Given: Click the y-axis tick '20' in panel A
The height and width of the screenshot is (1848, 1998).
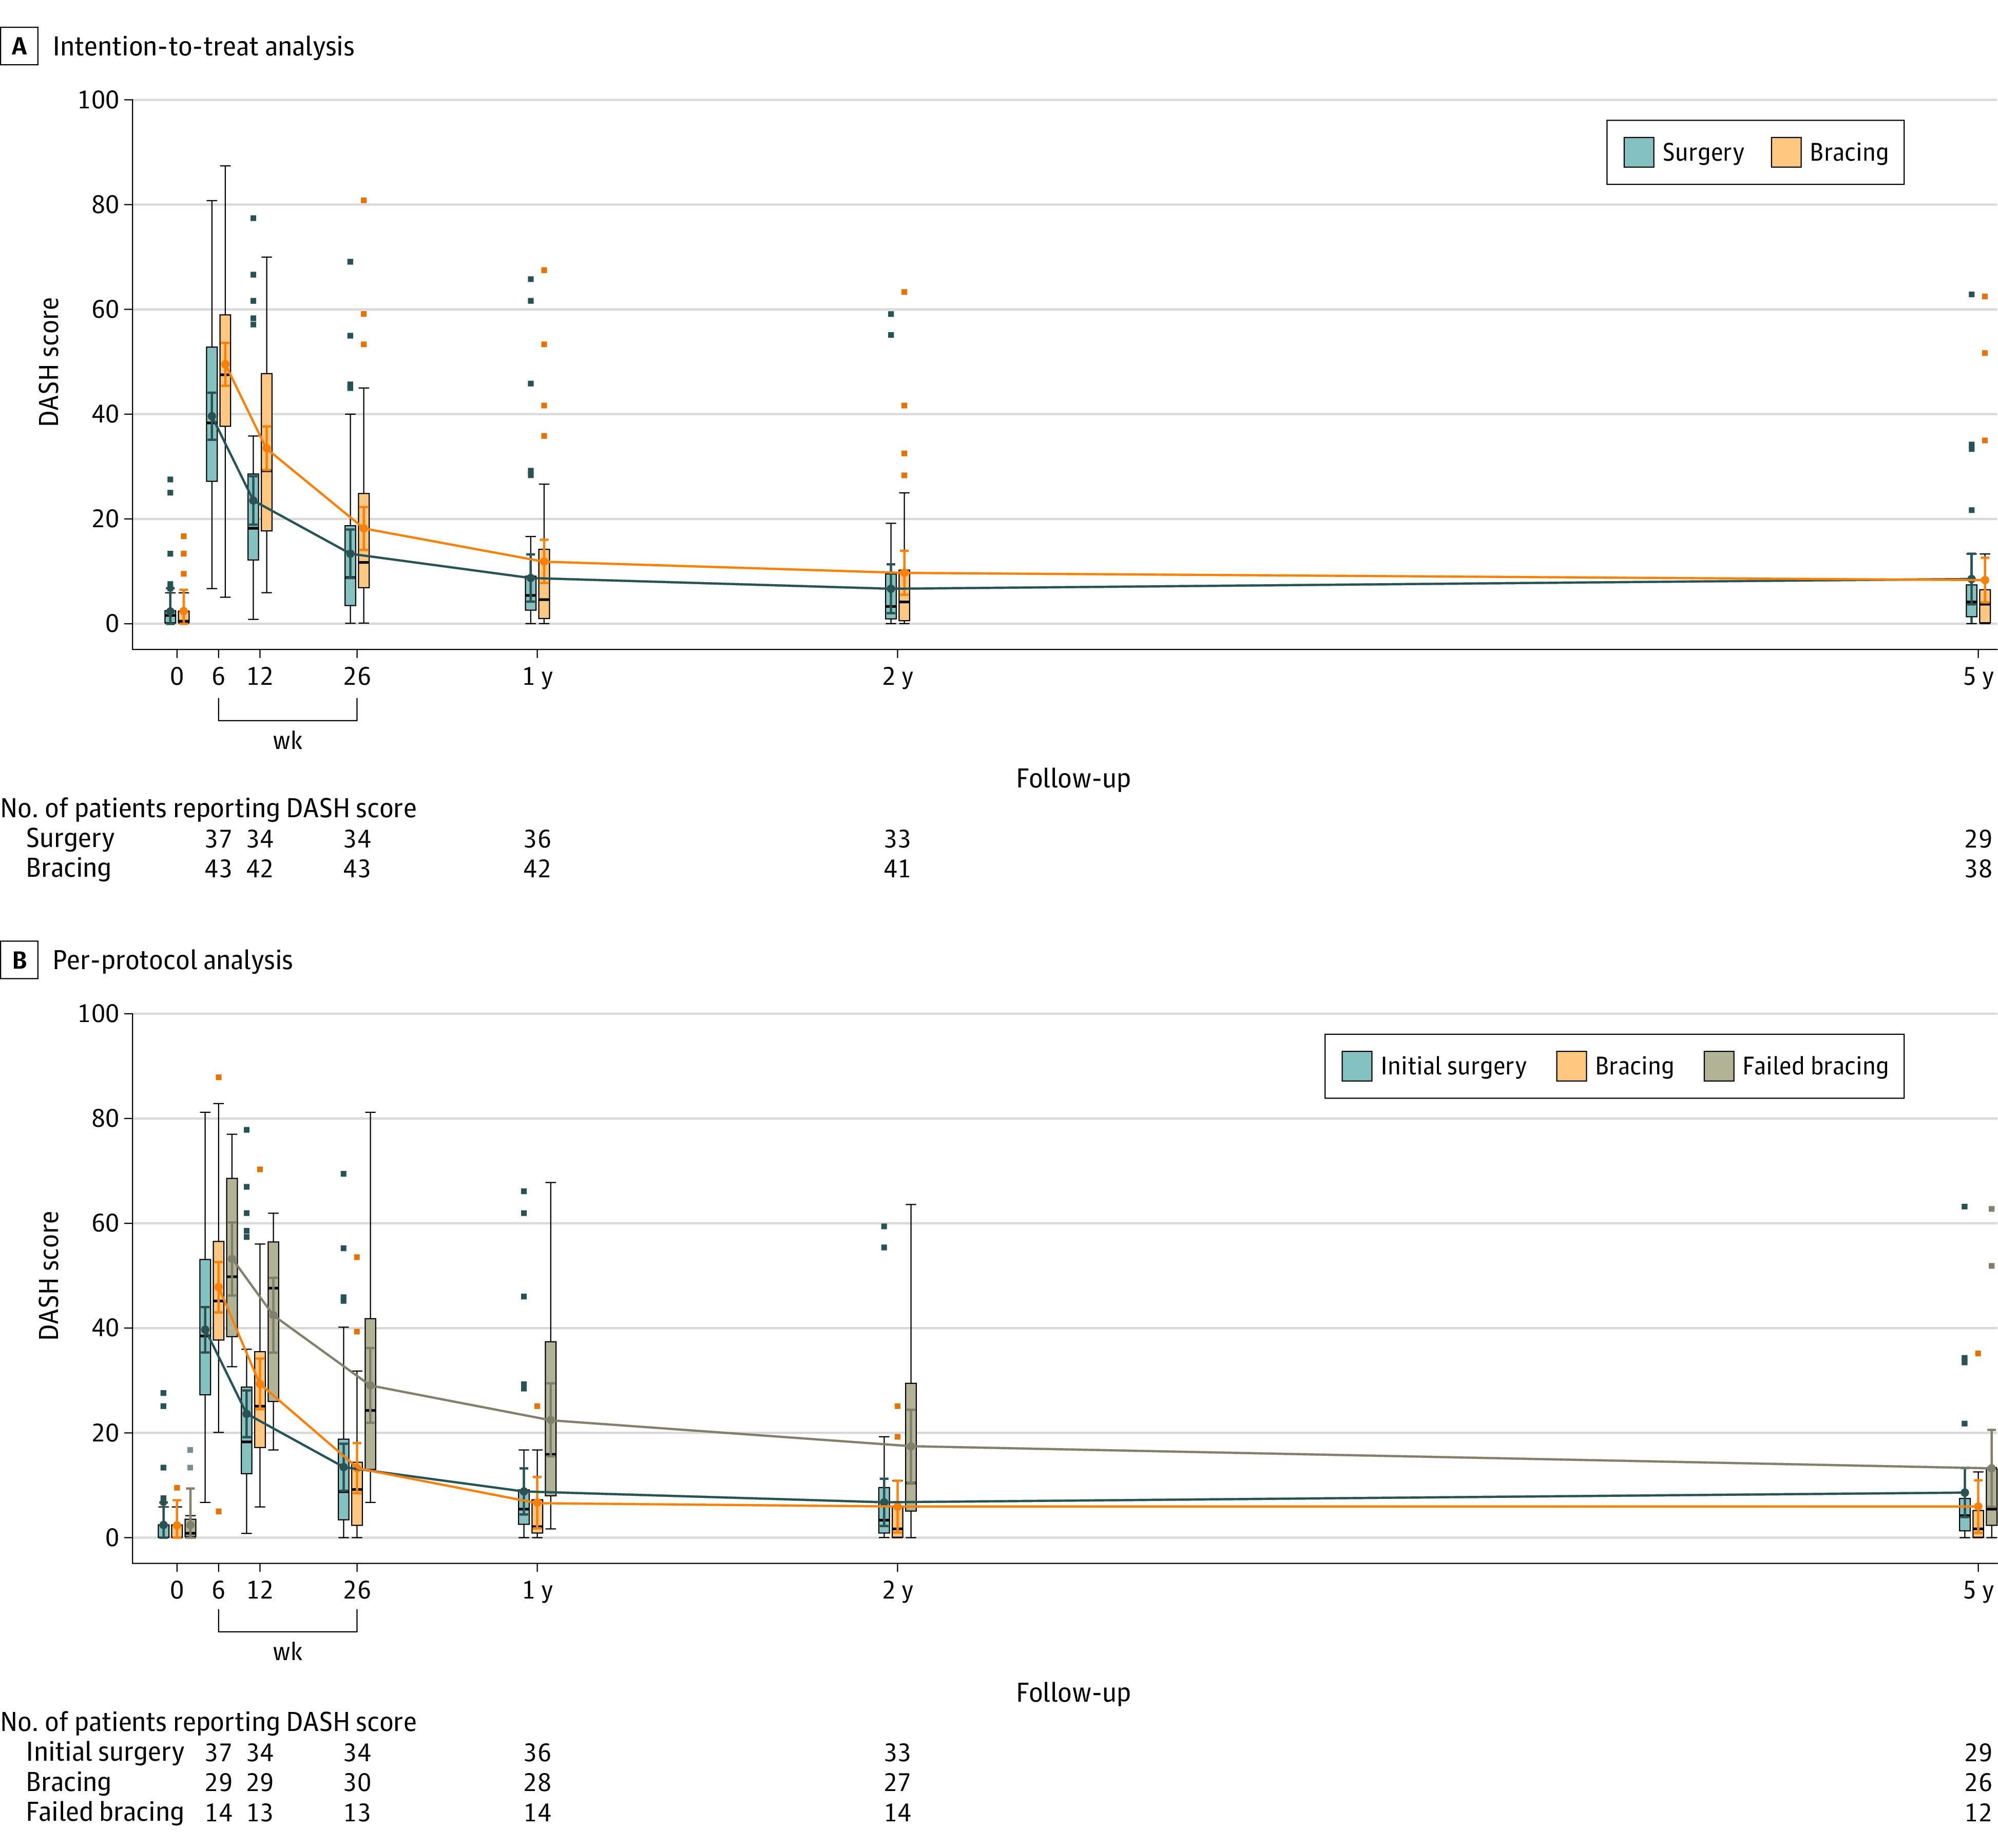Looking at the screenshot, I should pyautogui.click(x=105, y=519).
